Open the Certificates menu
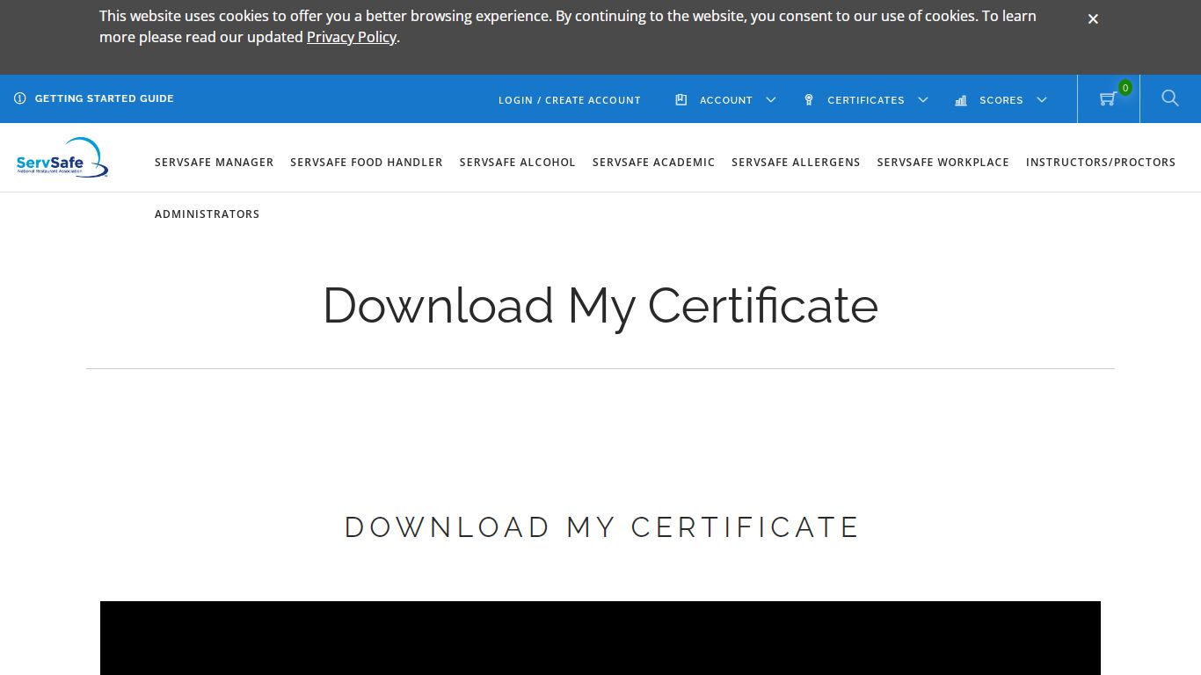Image resolution: width=1201 pixels, height=675 pixels. point(865,100)
